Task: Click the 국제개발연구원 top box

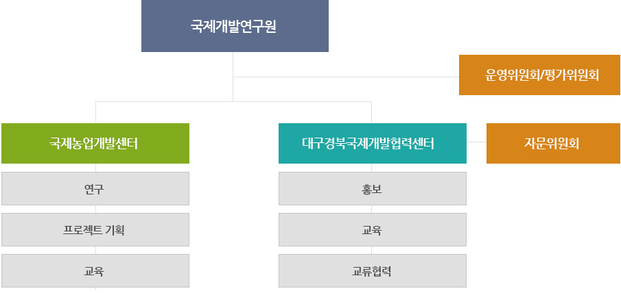Action: click(x=235, y=26)
